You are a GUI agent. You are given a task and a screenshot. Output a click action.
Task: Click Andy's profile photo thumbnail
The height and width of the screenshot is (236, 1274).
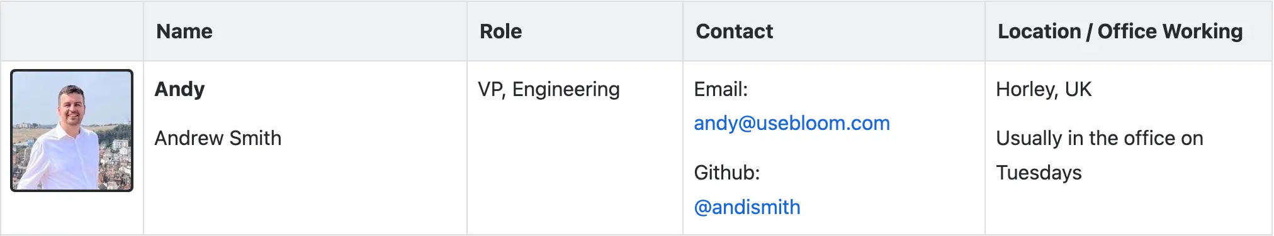(x=72, y=131)
